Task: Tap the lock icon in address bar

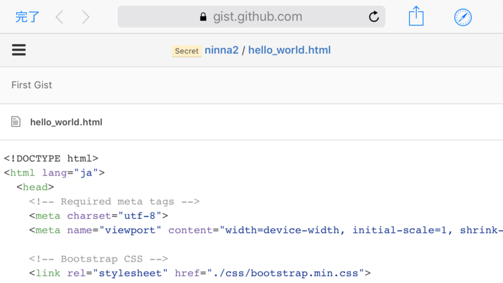Action: coord(203,17)
